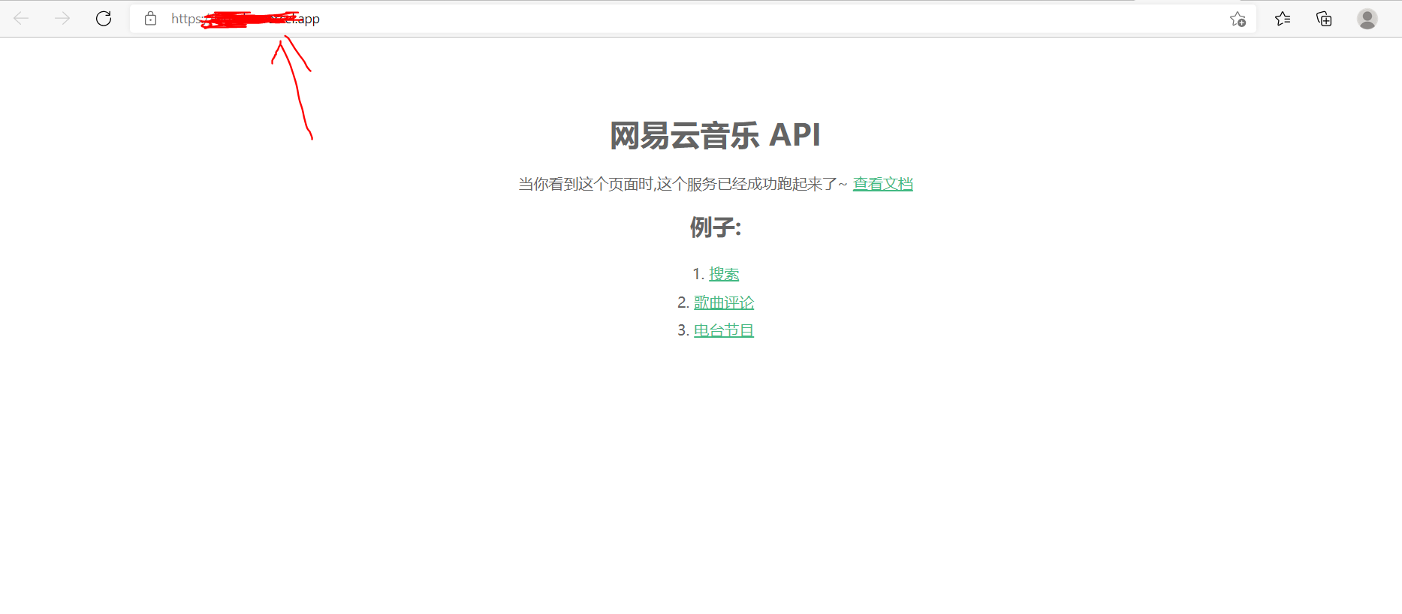Open the favorites list icon

(1283, 19)
